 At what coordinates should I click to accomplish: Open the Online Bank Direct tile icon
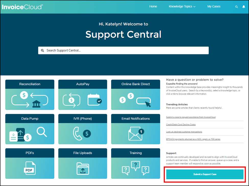135,100
